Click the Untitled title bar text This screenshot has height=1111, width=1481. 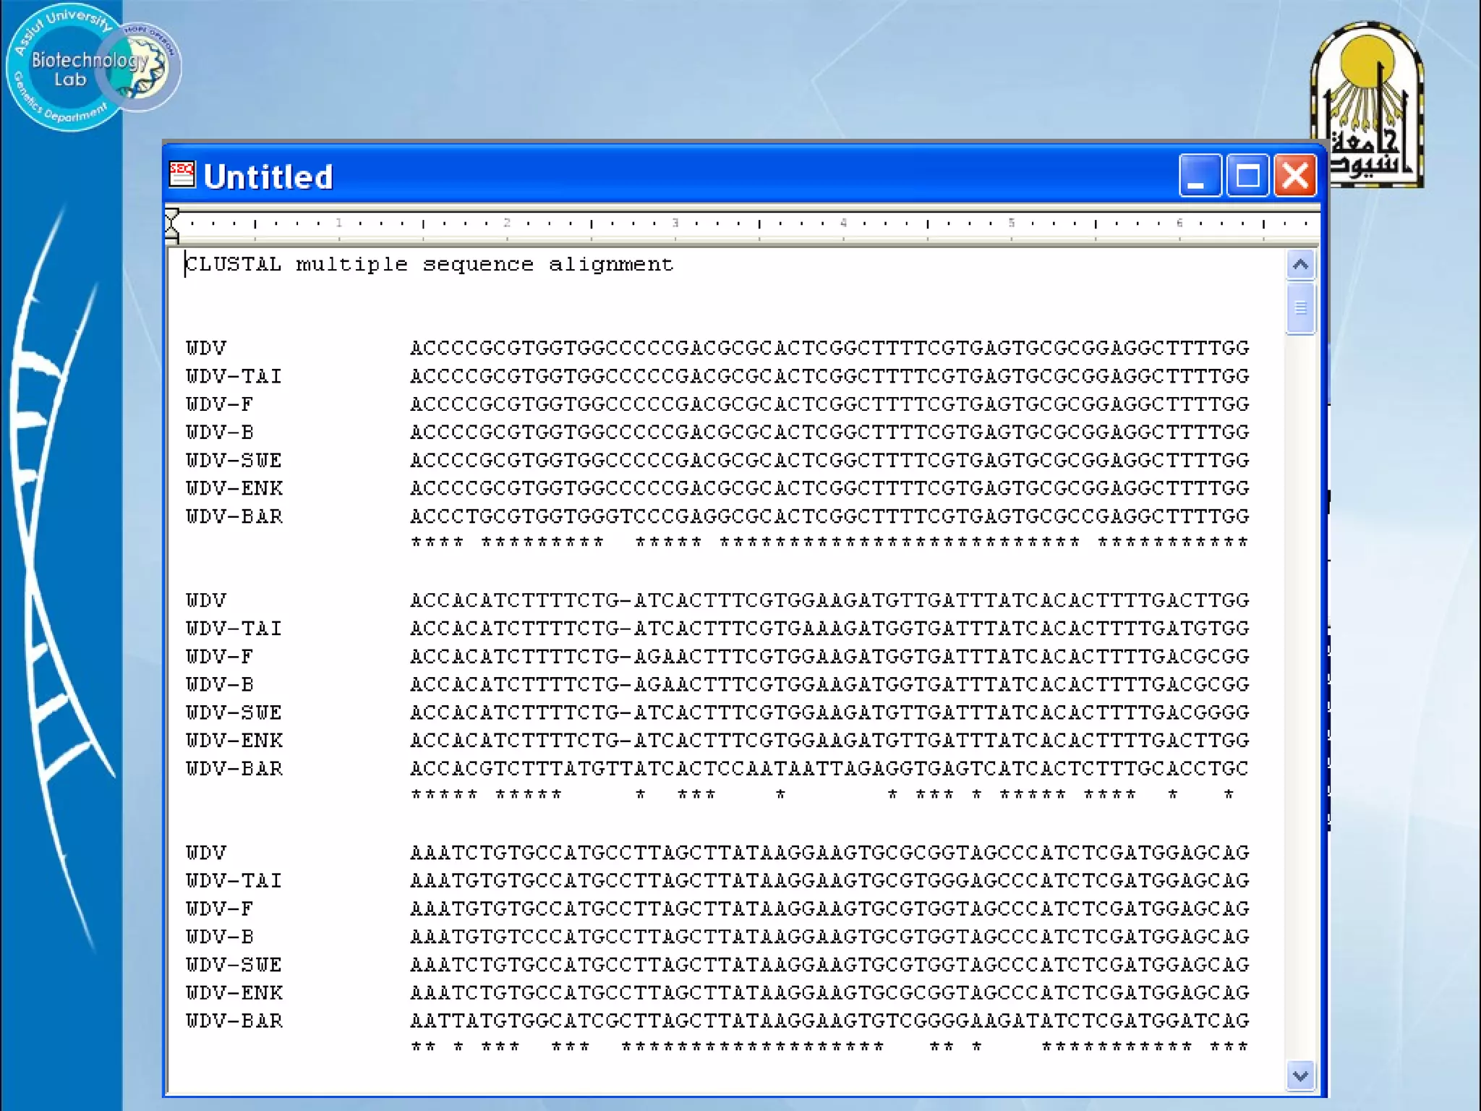tap(268, 177)
